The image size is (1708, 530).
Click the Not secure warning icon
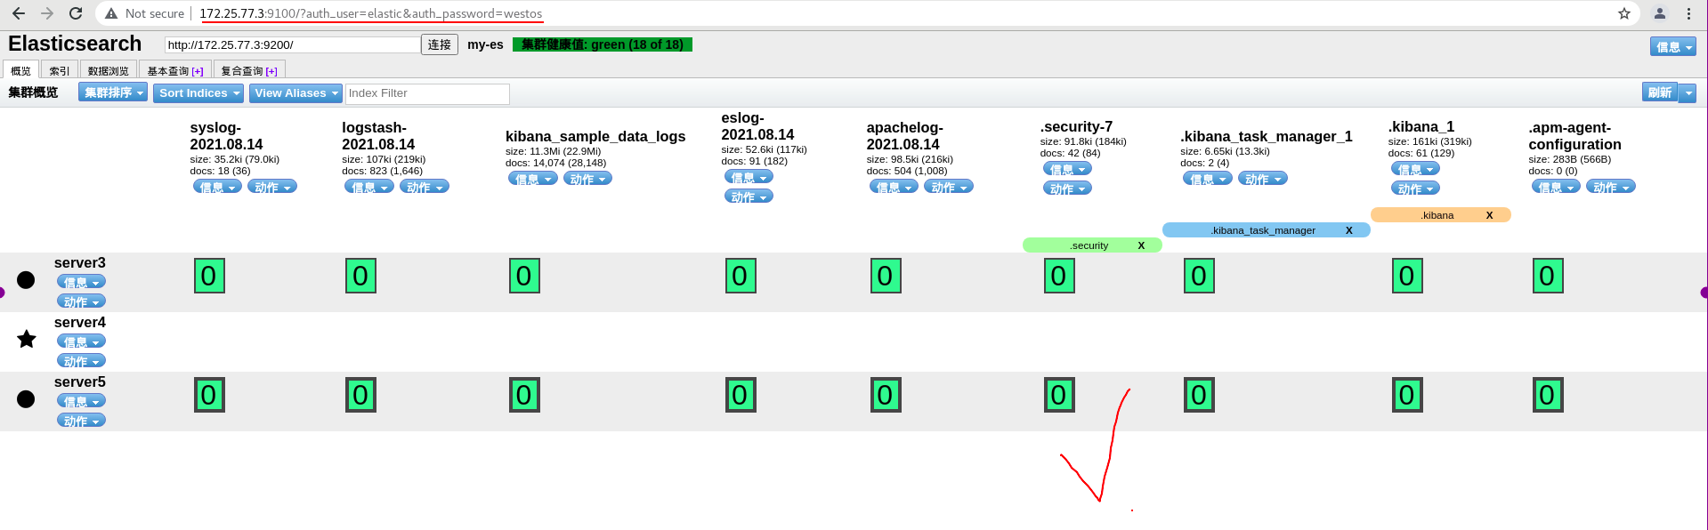click(111, 13)
